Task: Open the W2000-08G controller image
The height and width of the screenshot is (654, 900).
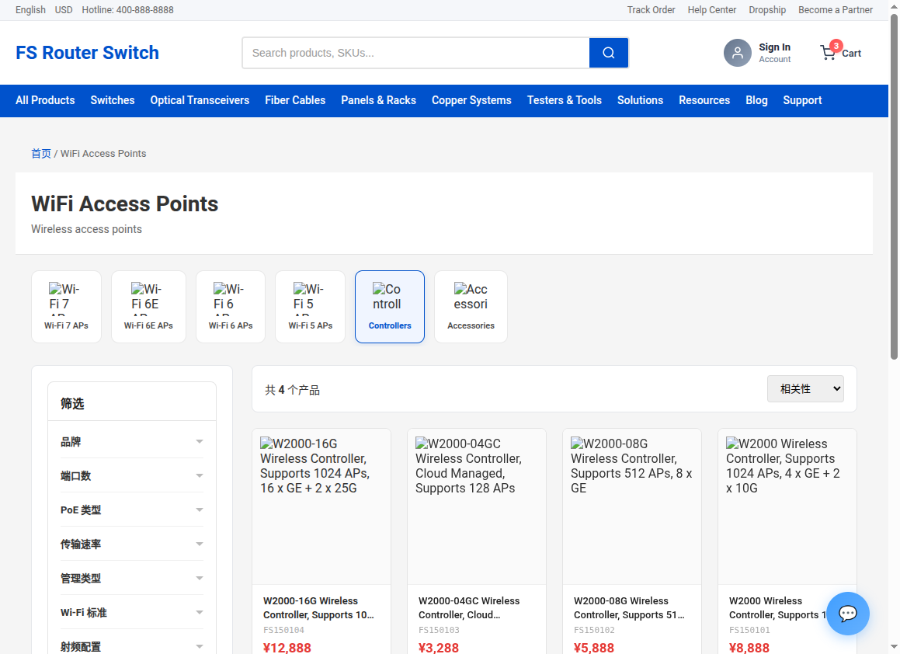Action: 632,507
